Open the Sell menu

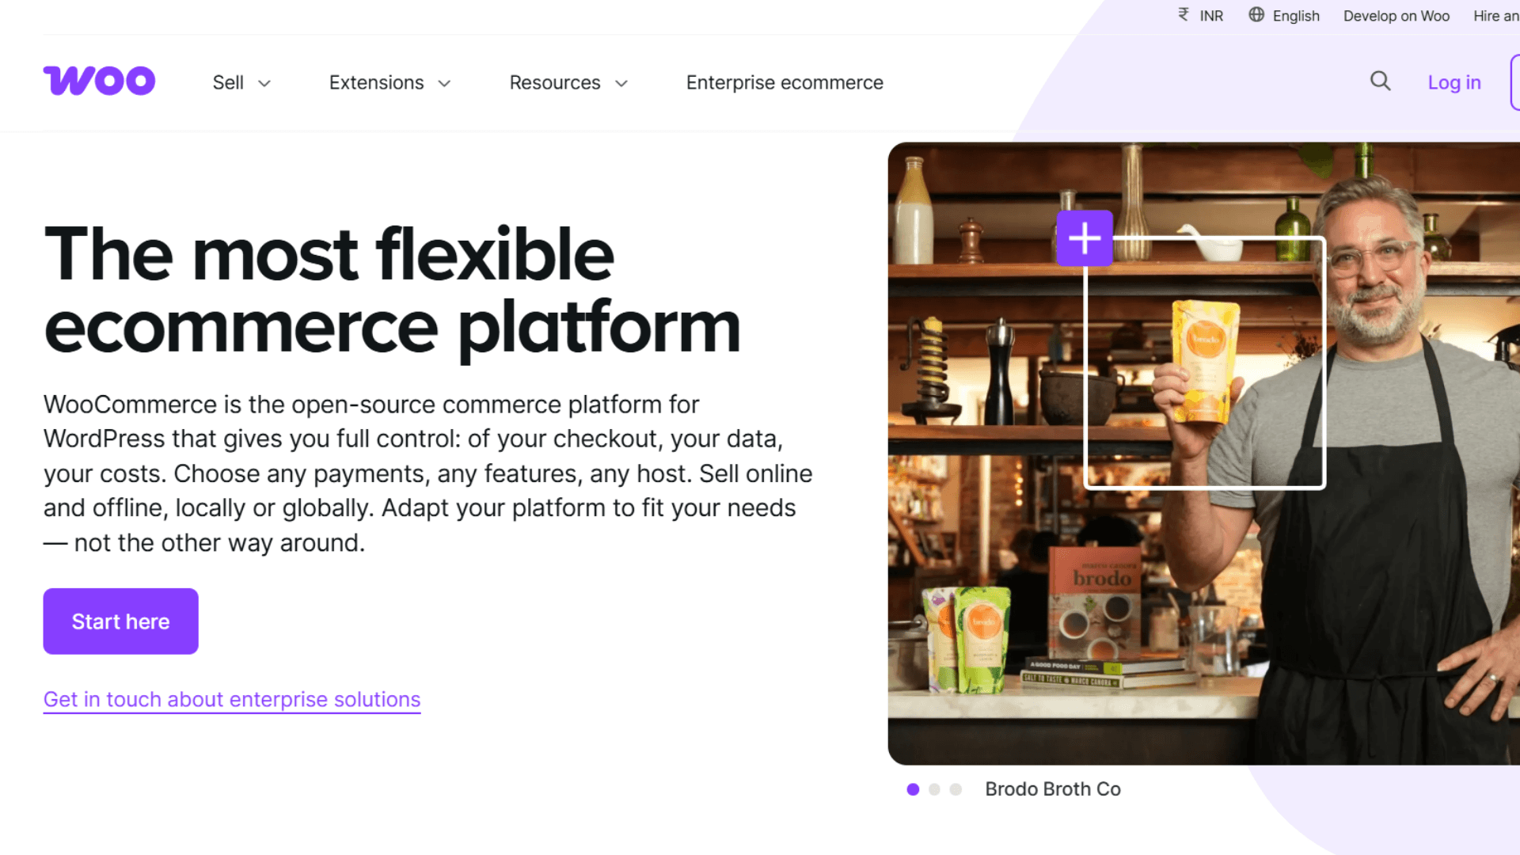241,82
